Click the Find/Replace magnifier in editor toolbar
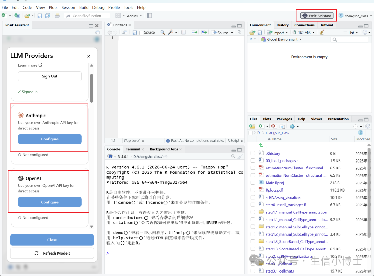This screenshot has height=276, width=374. tap(163, 33)
